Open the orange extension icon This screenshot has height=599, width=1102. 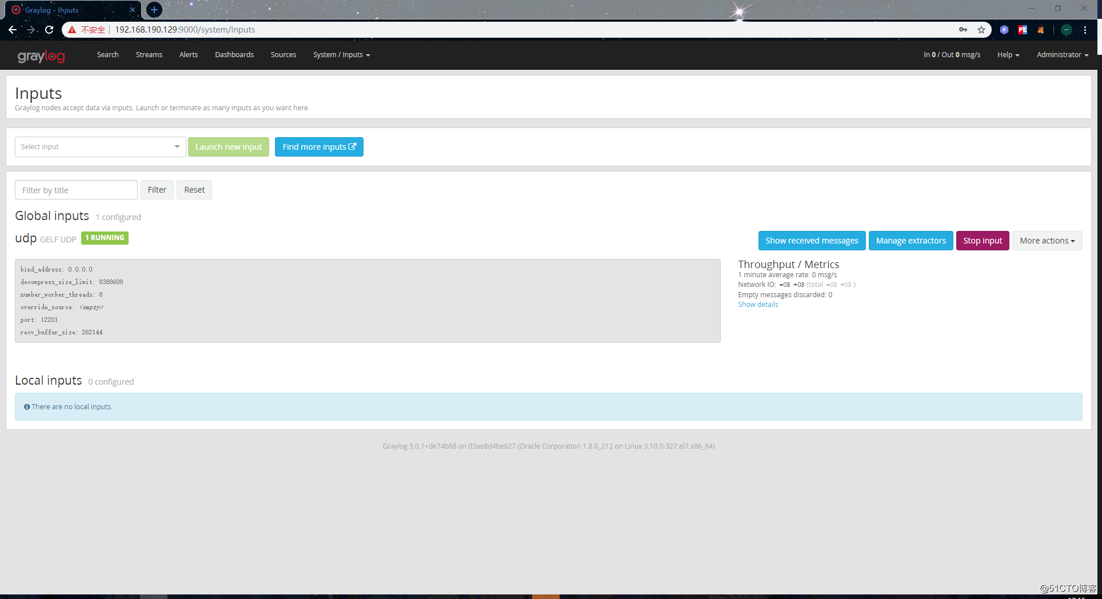(x=1041, y=30)
